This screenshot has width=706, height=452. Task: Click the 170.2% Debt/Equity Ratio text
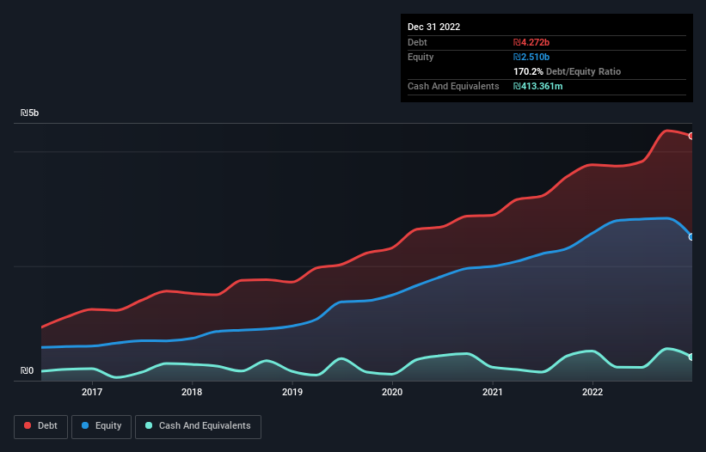567,71
